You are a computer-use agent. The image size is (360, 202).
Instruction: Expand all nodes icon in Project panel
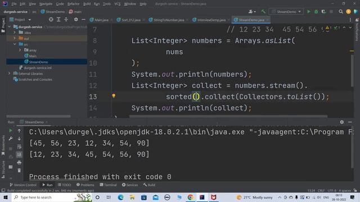tap(58, 20)
